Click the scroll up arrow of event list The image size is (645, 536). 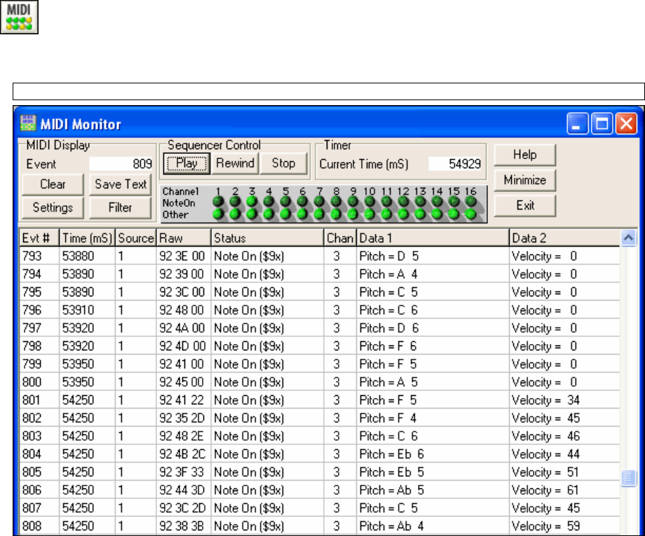coord(629,238)
